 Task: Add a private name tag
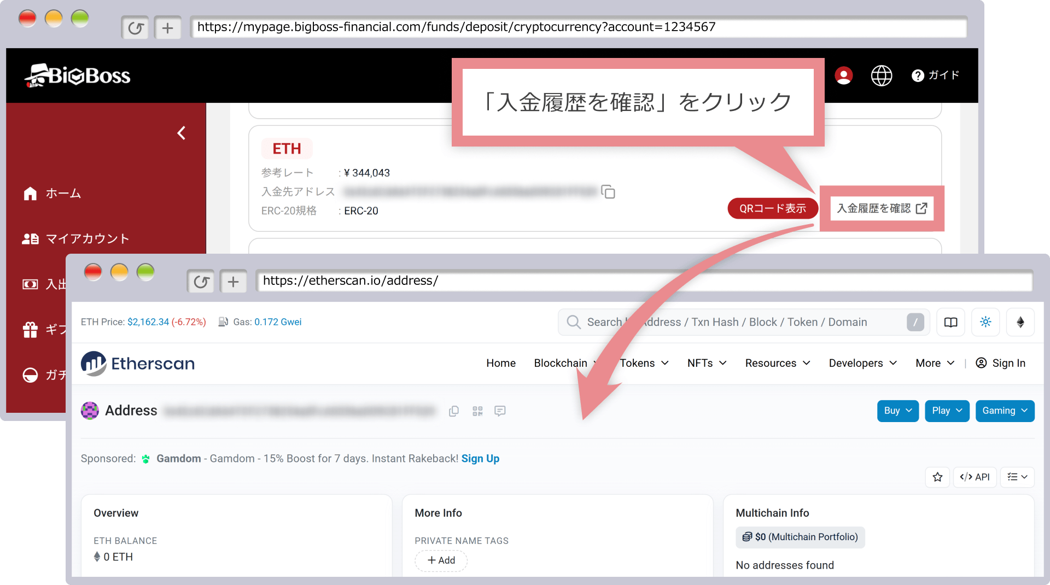click(441, 560)
